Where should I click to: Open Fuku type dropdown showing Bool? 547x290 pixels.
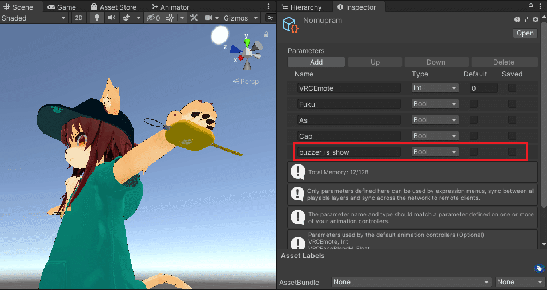(x=435, y=104)
